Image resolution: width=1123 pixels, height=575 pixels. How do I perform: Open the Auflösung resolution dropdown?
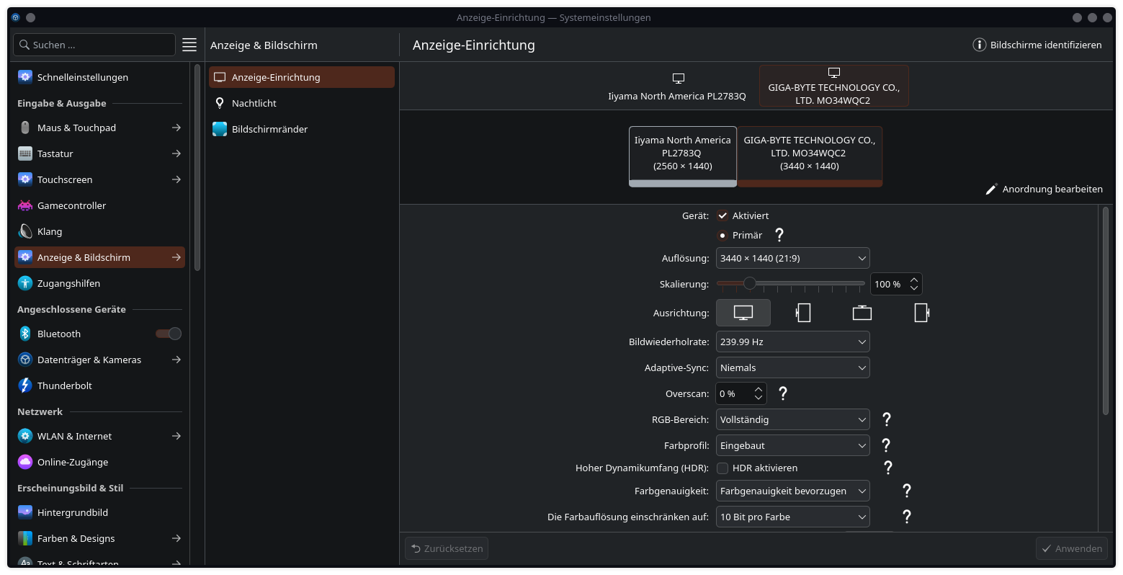coord(792,258)
